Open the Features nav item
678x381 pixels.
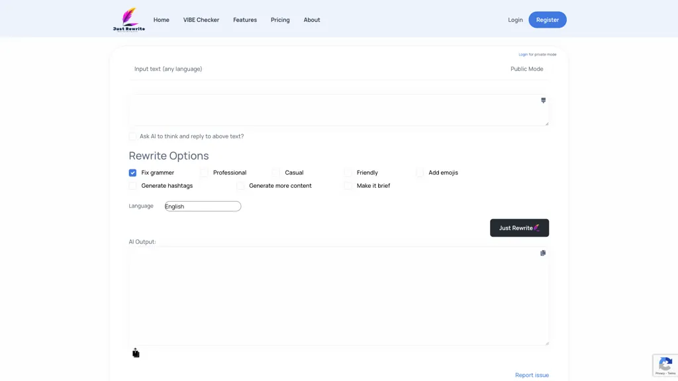(245, 20)
